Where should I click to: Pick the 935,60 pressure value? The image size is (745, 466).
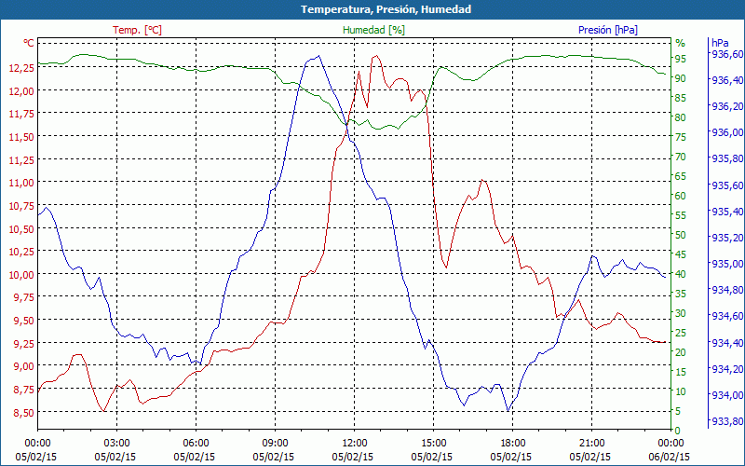(x=727, y=185)
